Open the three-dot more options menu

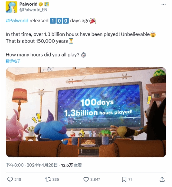163,4
